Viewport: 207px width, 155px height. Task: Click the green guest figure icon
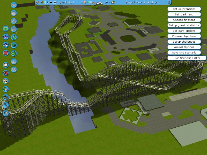[14, 37]
